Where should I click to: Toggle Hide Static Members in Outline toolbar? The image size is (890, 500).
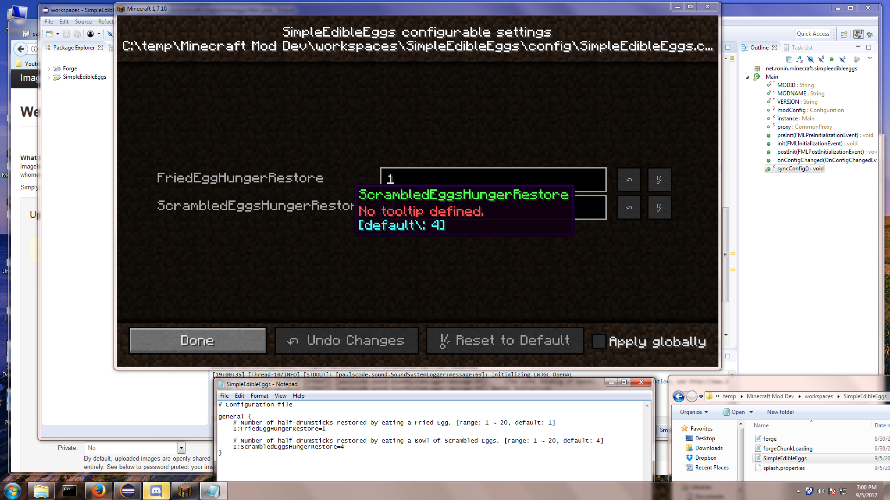pyautogui.click(x=821, y=59)
